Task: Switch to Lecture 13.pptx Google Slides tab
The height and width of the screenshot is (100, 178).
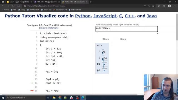Action: (x=19, y=2)
